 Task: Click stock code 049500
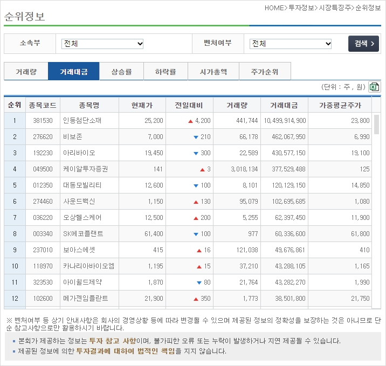point(43,169)
